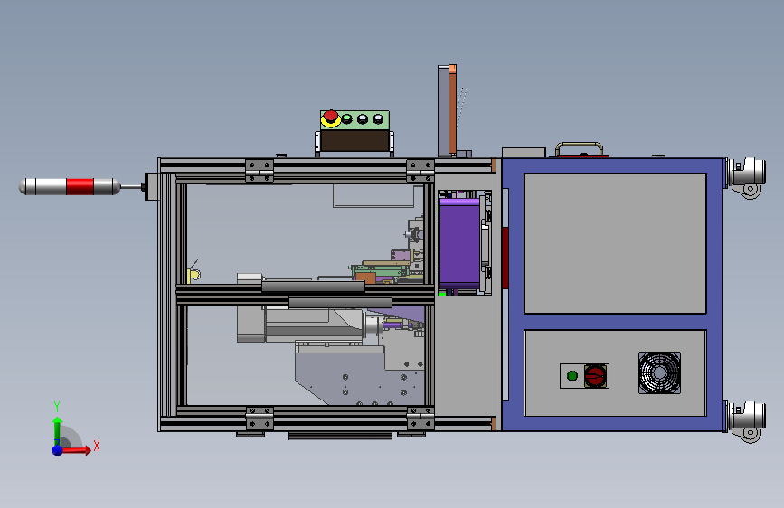Select the yellow sensor at left of frame
The height and width of the screenshot is (508, 784).
coord(194,275)
